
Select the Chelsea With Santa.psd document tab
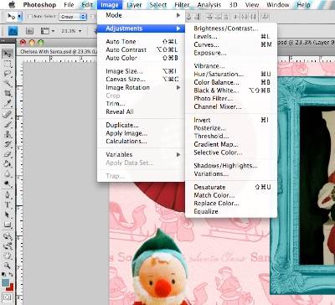[x=58, y=52]
